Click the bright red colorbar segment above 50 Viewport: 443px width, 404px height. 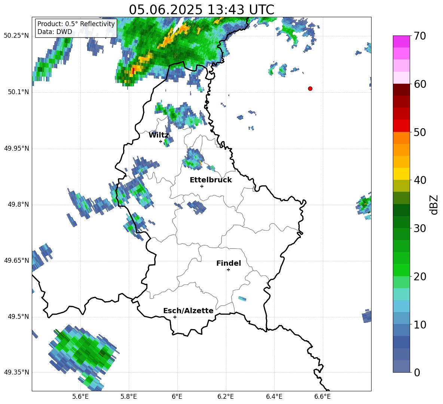[x=401, y=126]
